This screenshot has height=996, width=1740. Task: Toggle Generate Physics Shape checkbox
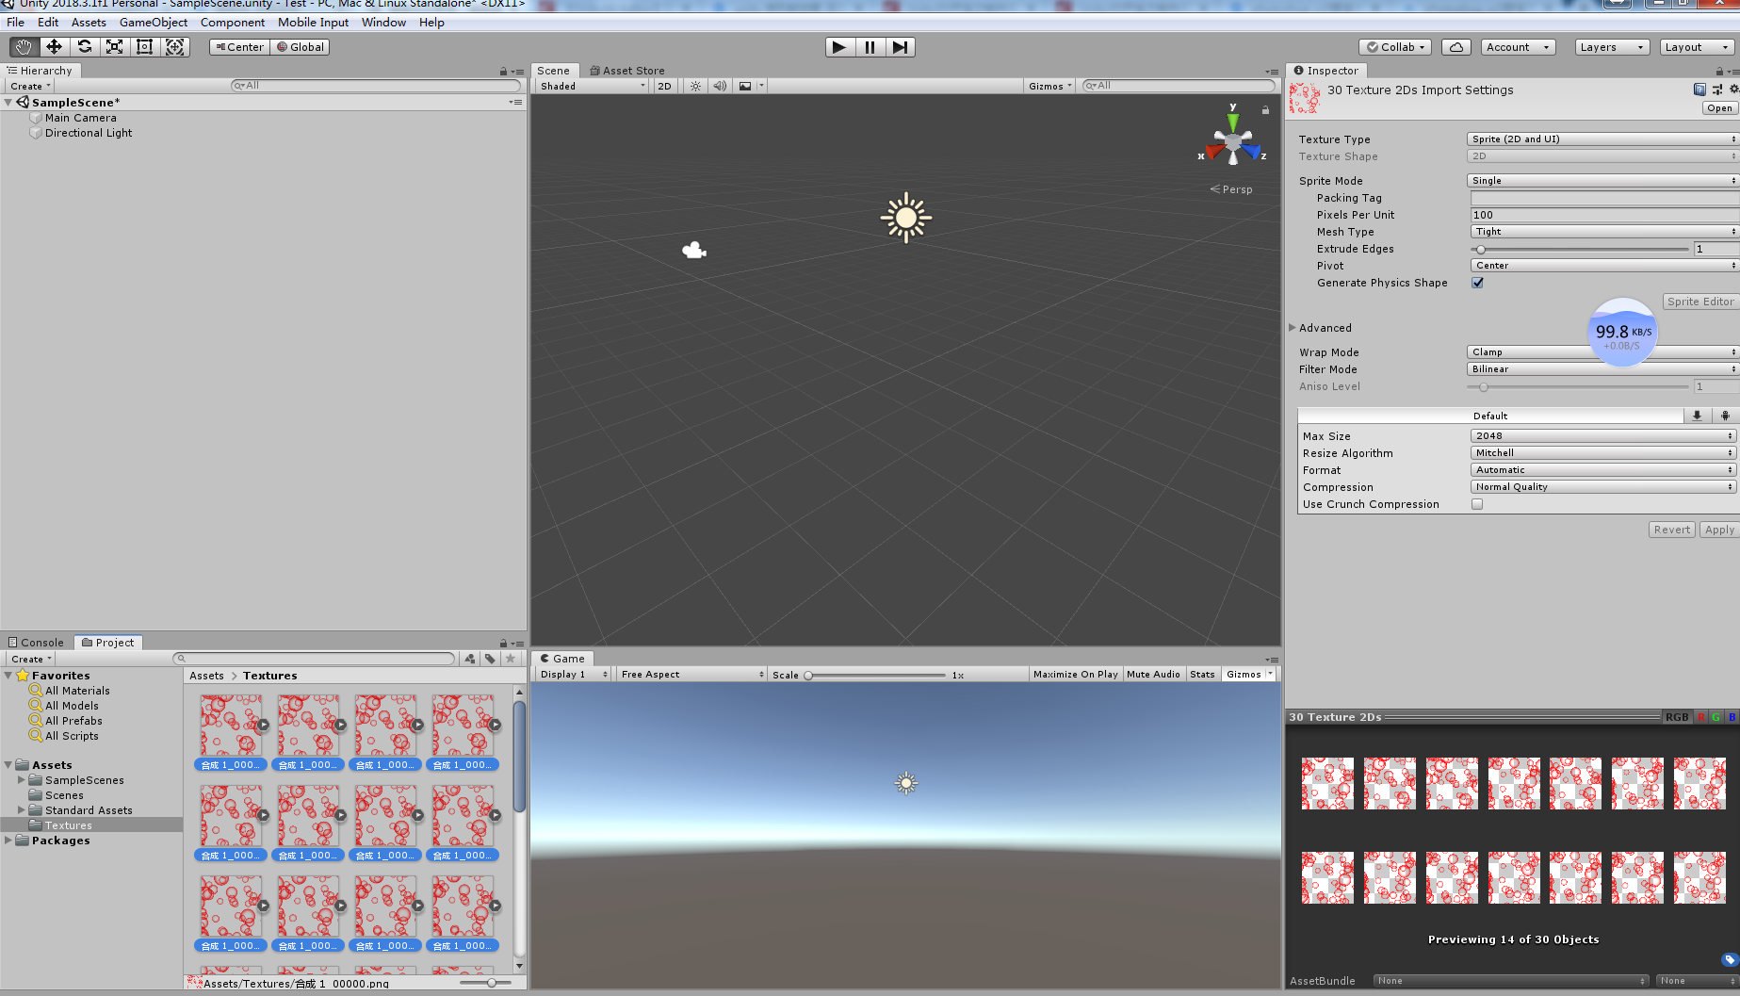point(1478,283)
